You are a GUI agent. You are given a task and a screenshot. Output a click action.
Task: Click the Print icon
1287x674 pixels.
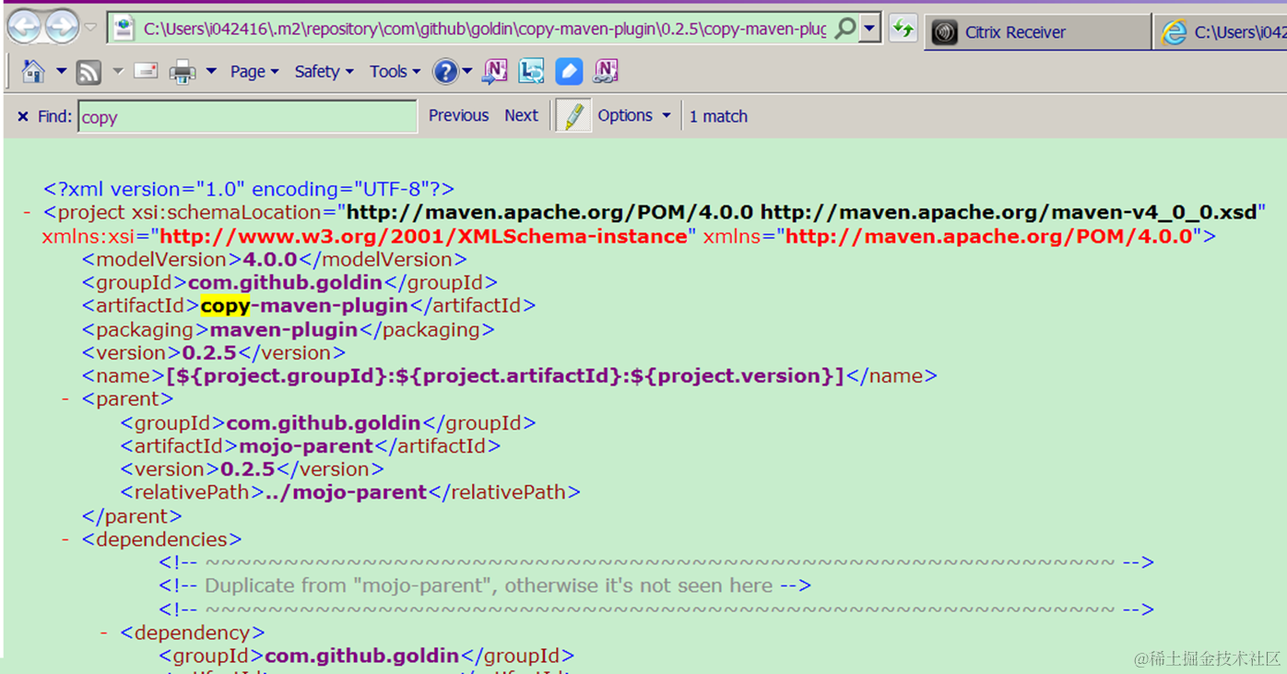[183, 72]
